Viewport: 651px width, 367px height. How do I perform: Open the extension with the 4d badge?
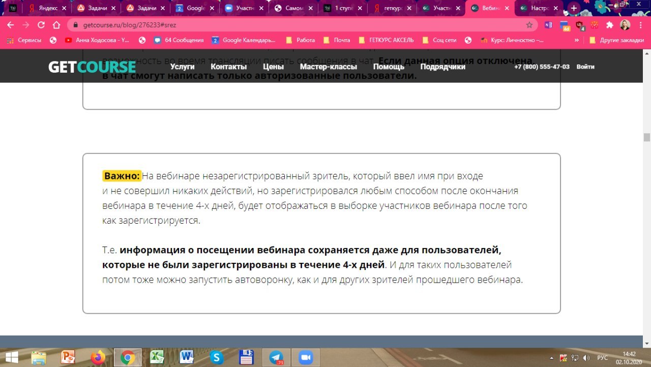click(x=565, y=25)
